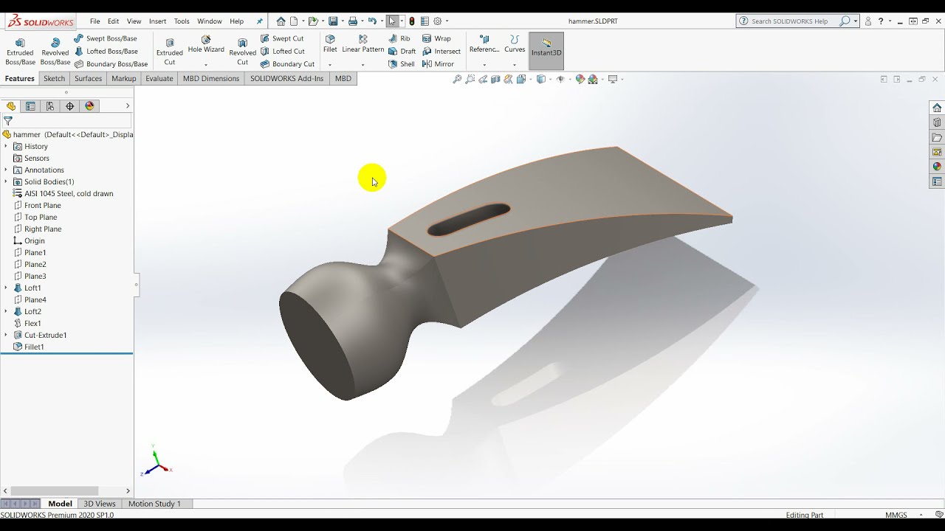The width and height of the screenshot is (945, 531).
Task: Select the Draft feature
Action: [402, 51]
